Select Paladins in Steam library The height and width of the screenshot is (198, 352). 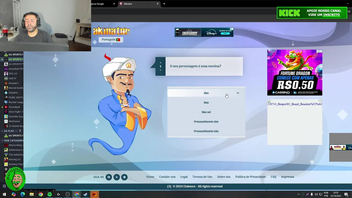click(x=14, y=93)
